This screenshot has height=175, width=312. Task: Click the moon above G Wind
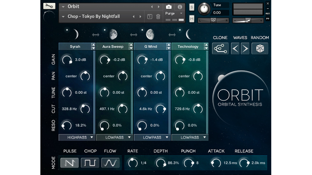point(150,34)
